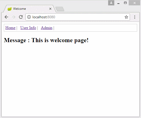Close the Welcome tab
The image size is (141, 118).
tap(50, 9)
